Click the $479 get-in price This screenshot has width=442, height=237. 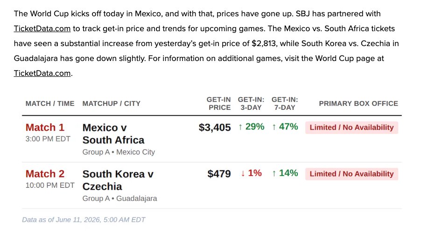[x=219, y=174]
